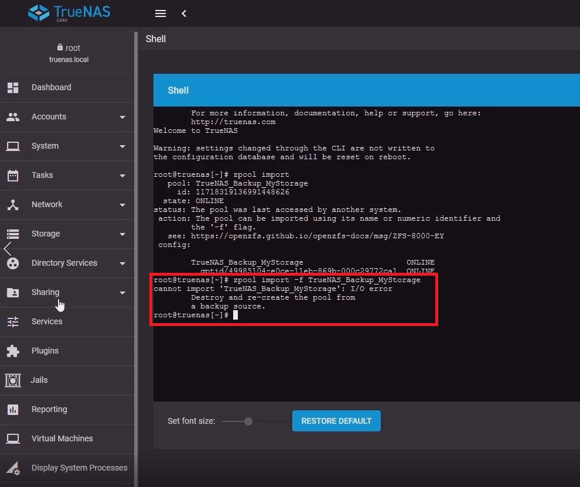The image size is (580, 487).
Task: Click the 'I/O error' message line
Action: (273, 289)
